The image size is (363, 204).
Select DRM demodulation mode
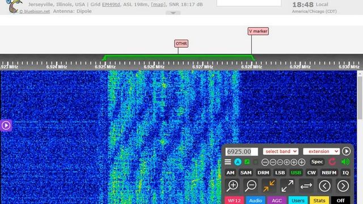click(263, 172)
